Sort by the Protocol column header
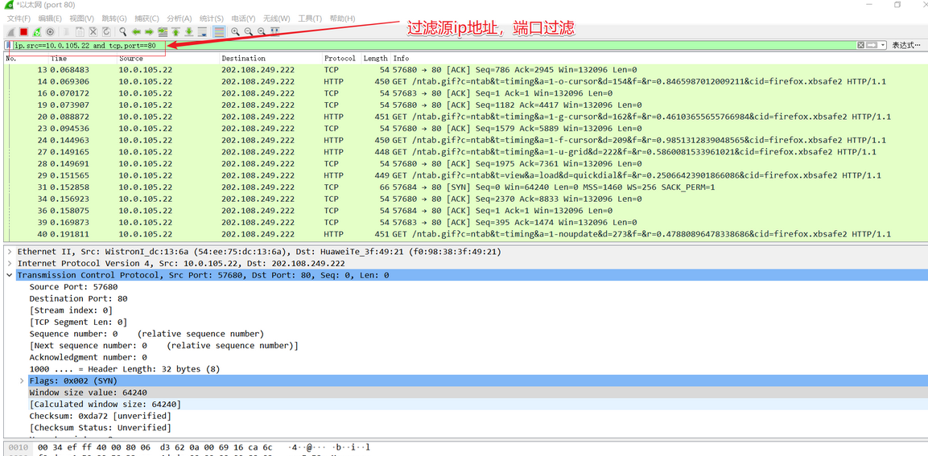Image resolution: width=928 pixels, height=456 pixels. (x=341, y=59)
